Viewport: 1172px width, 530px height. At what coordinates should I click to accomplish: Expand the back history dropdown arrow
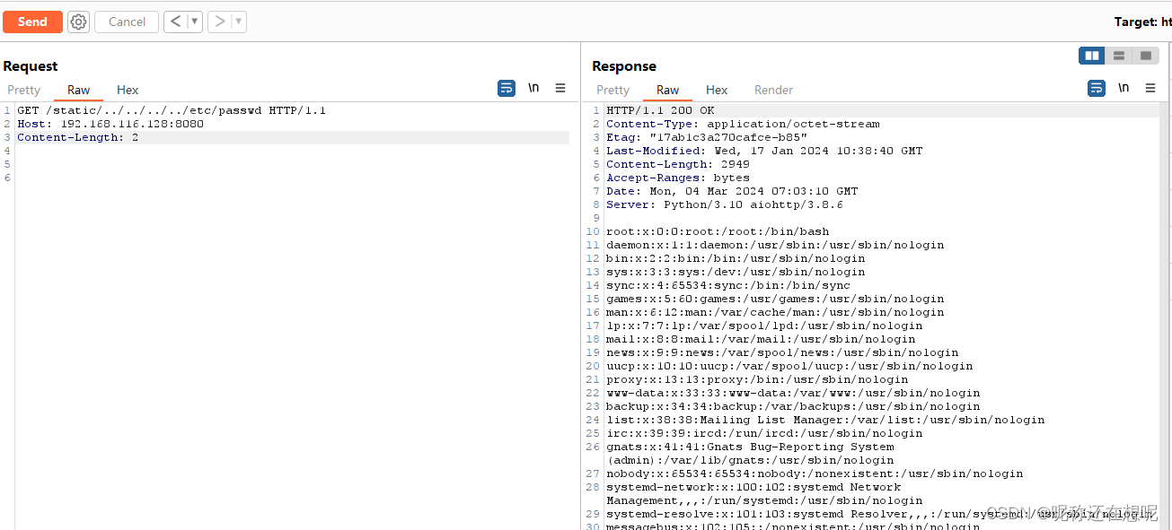coord(194,22)
